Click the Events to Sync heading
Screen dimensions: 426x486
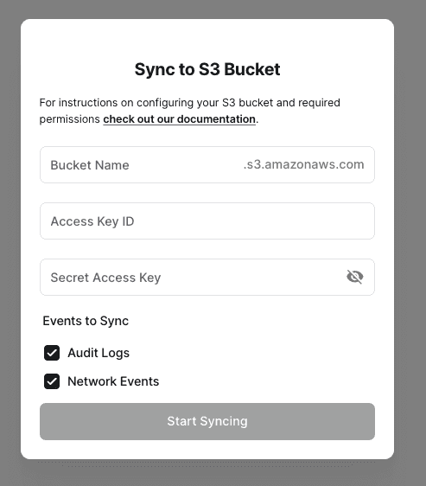pos(86,321)
